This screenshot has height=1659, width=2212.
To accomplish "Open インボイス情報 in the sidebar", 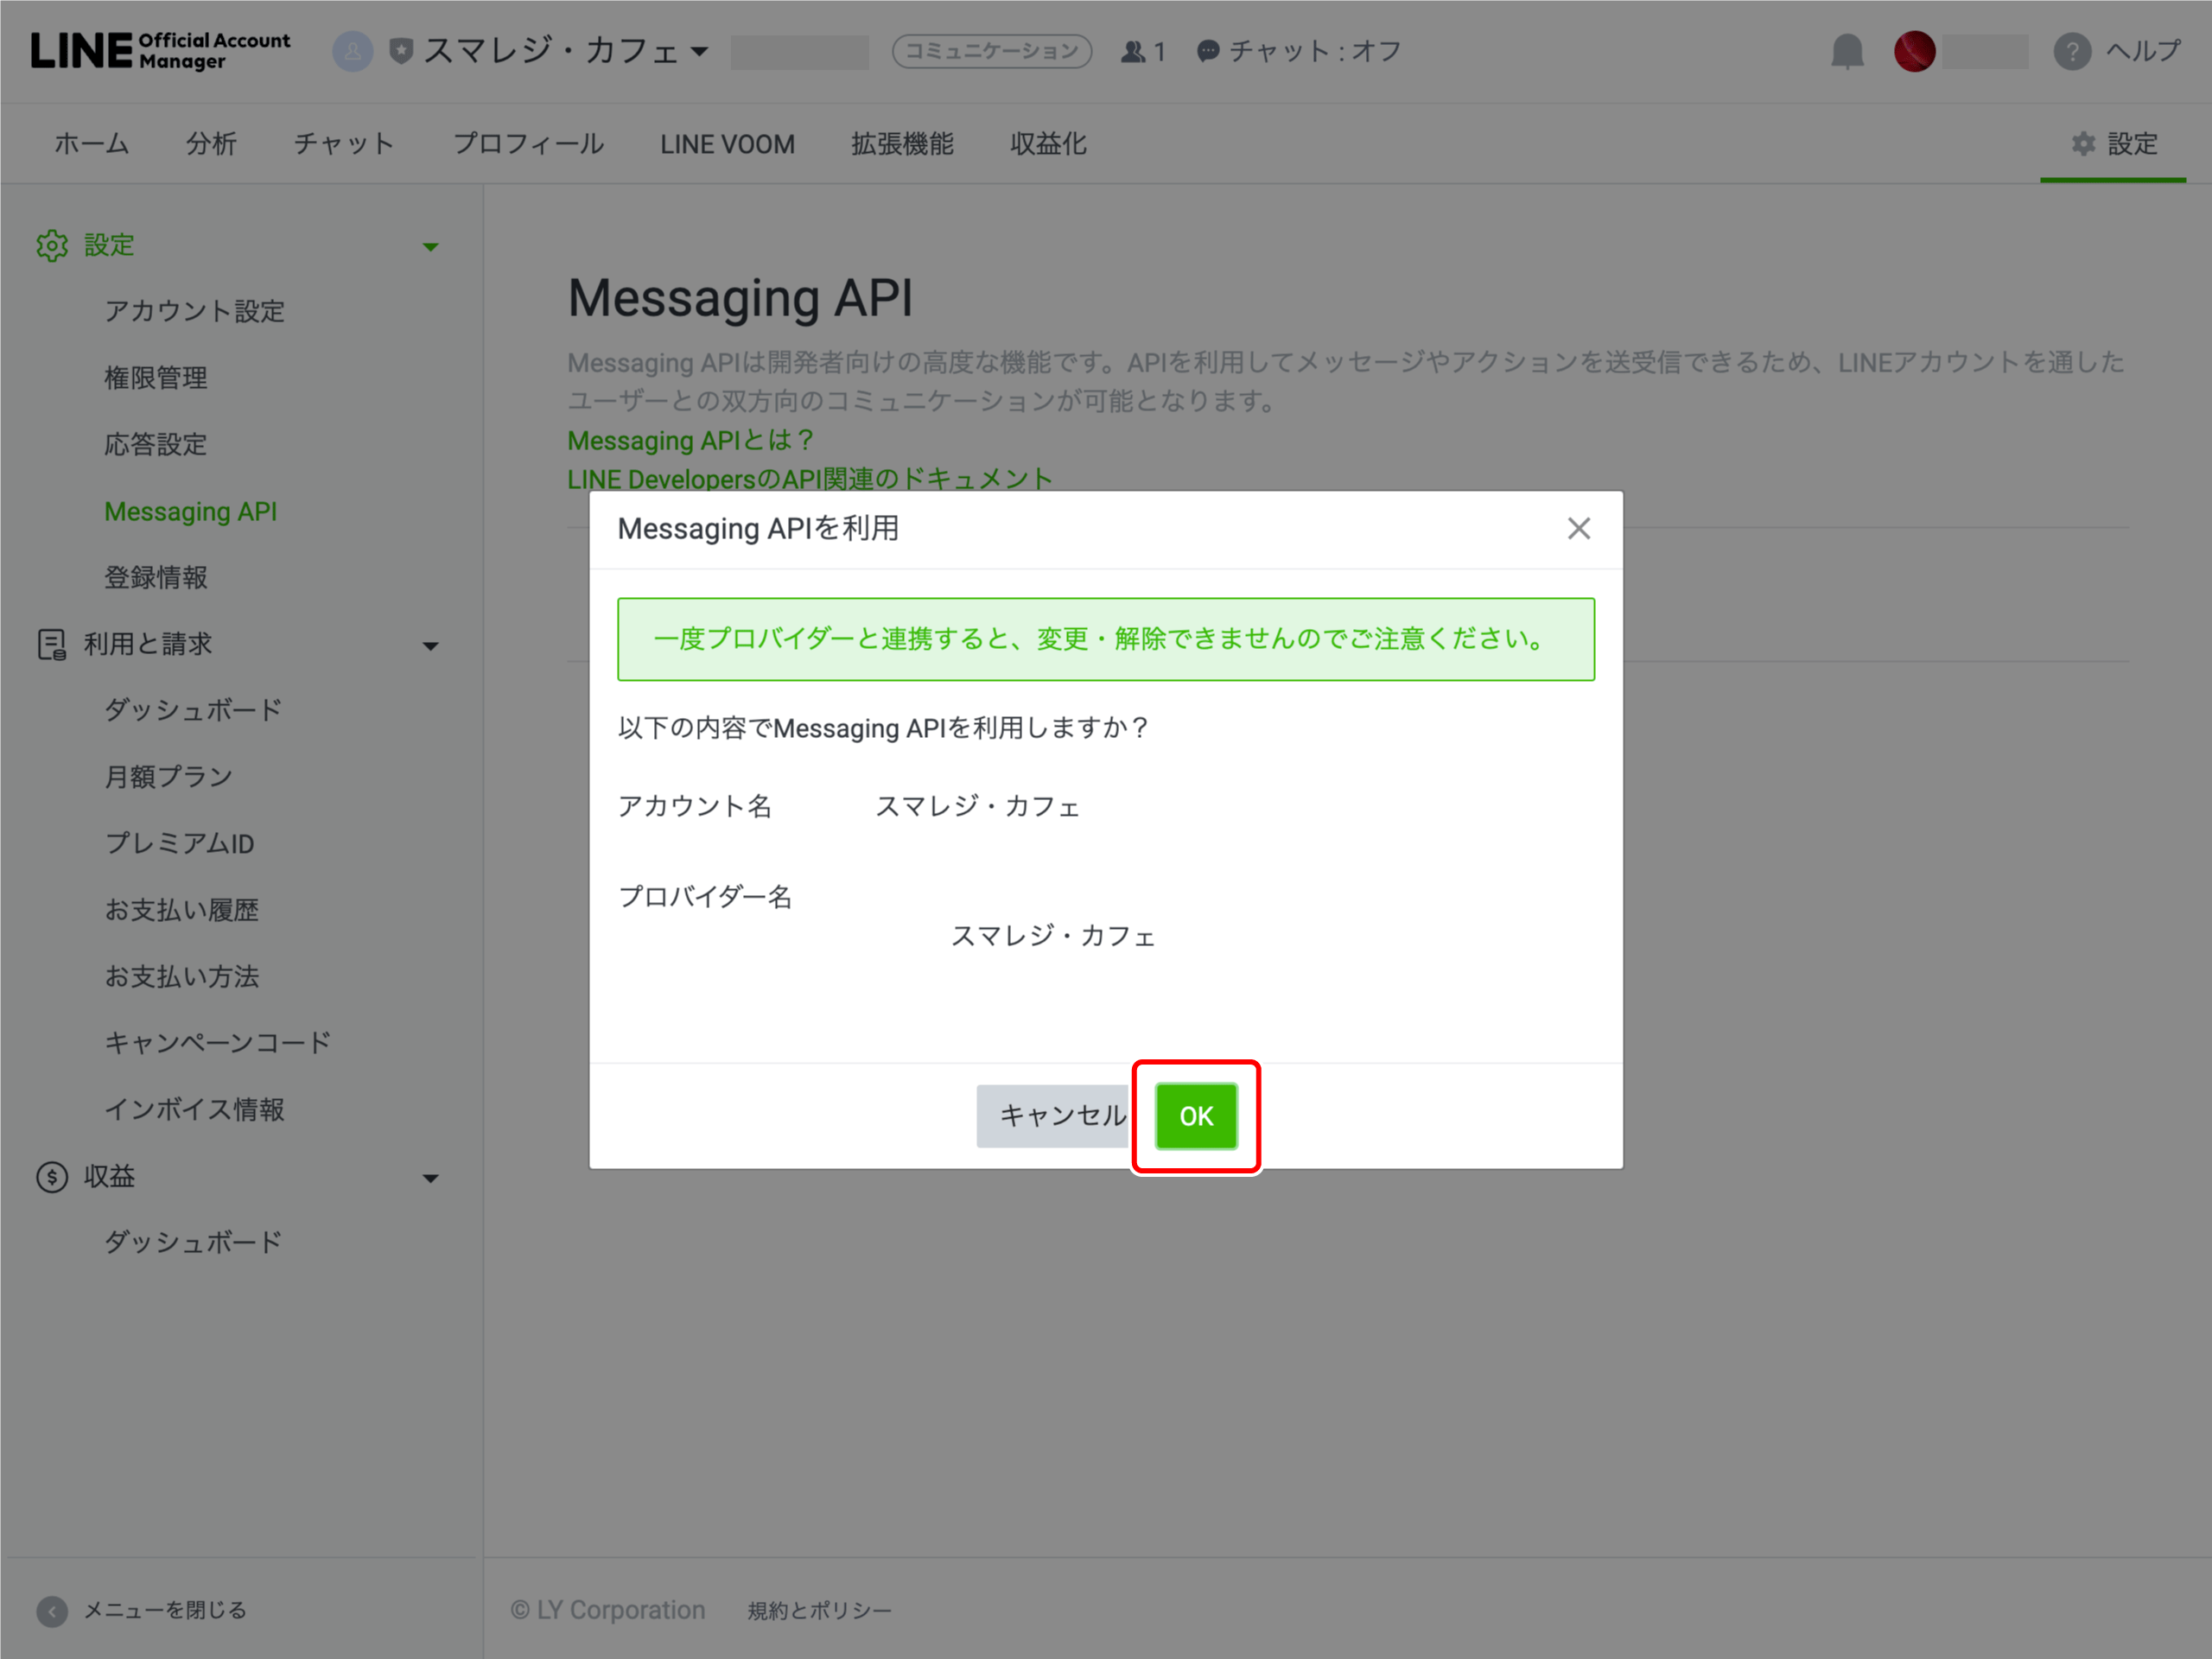I will pyautogui.click(x=195, y=1110).
